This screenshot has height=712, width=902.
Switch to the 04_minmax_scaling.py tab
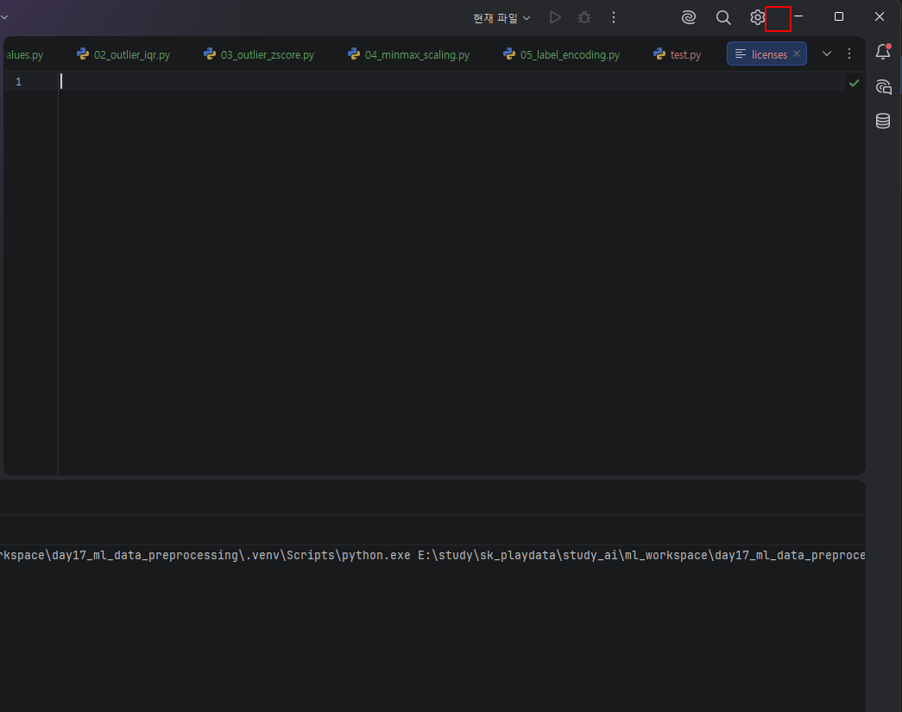[409, 54]
